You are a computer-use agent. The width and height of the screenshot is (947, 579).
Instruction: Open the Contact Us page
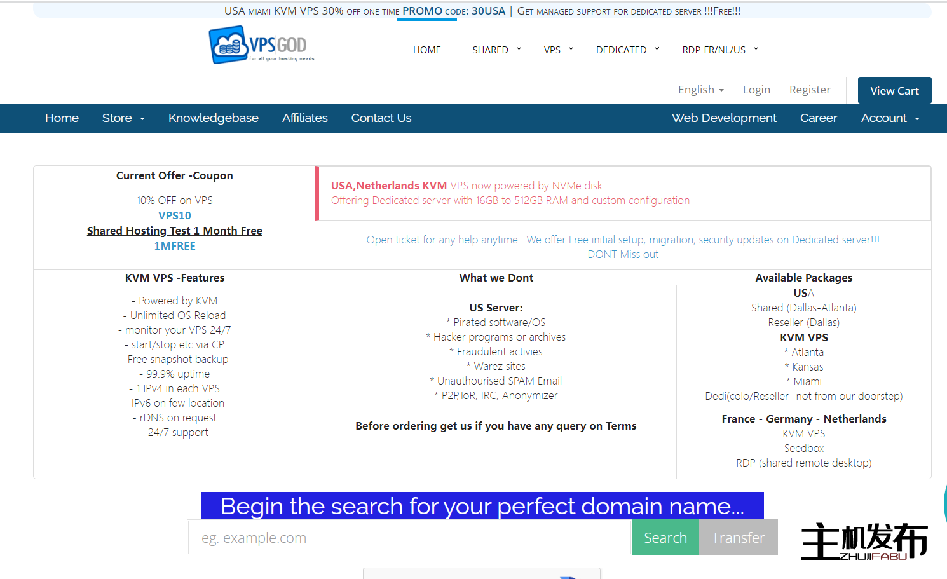tap(381, 118)
